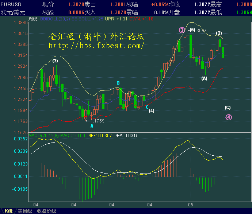
Task: Click the DIFF: 0.0307 value
Action: coord(99,136)
